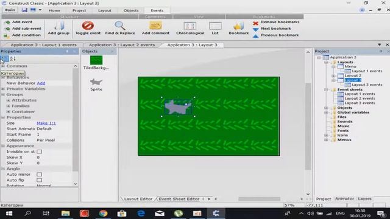Open the Home ribbon tab
Viewport: 390px width, 219px height.
(54, 10)
